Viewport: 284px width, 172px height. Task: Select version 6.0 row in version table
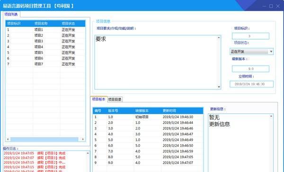(x=148, y=146)
